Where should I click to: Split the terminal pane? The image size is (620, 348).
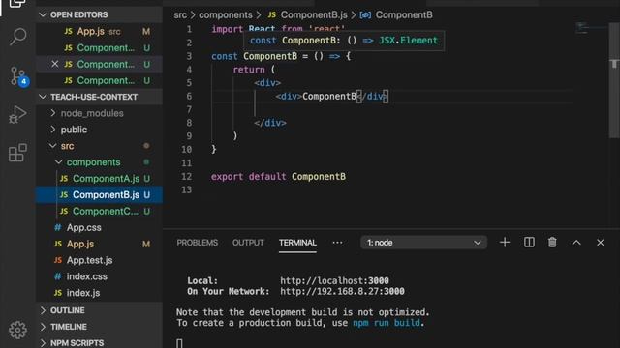point(529,243)
